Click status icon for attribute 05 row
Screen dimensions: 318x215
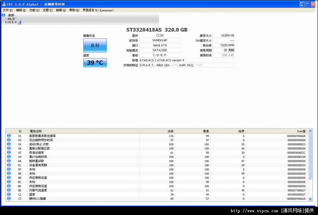tap(9, 148)
